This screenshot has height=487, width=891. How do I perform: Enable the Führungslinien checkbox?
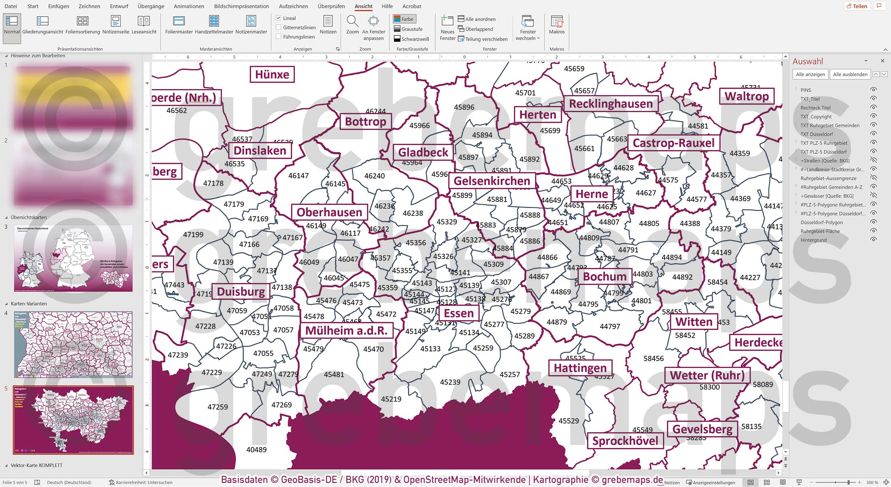tap(279, 36)
